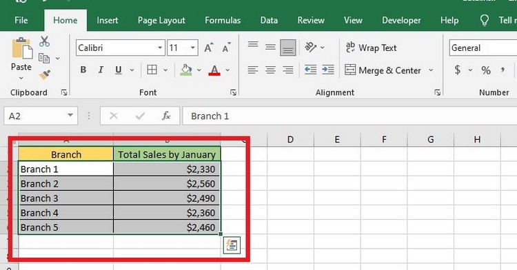This screenshot has width=517, height=270.
Task: Click the Tell me lightbulb icon
Action: (485, 21)
